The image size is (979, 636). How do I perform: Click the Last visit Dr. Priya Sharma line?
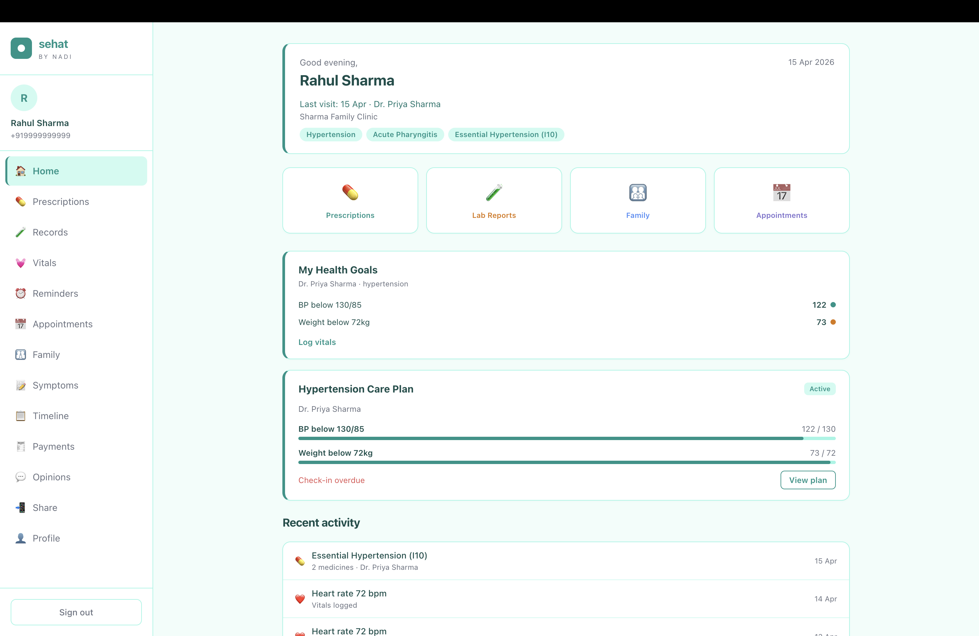[x=370, y=104]
